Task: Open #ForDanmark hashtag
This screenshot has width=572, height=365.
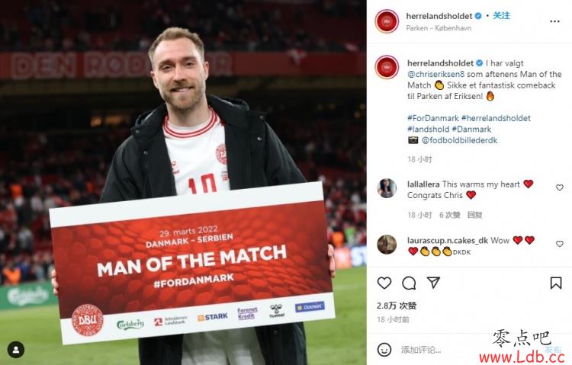Action: click(433, 118)
